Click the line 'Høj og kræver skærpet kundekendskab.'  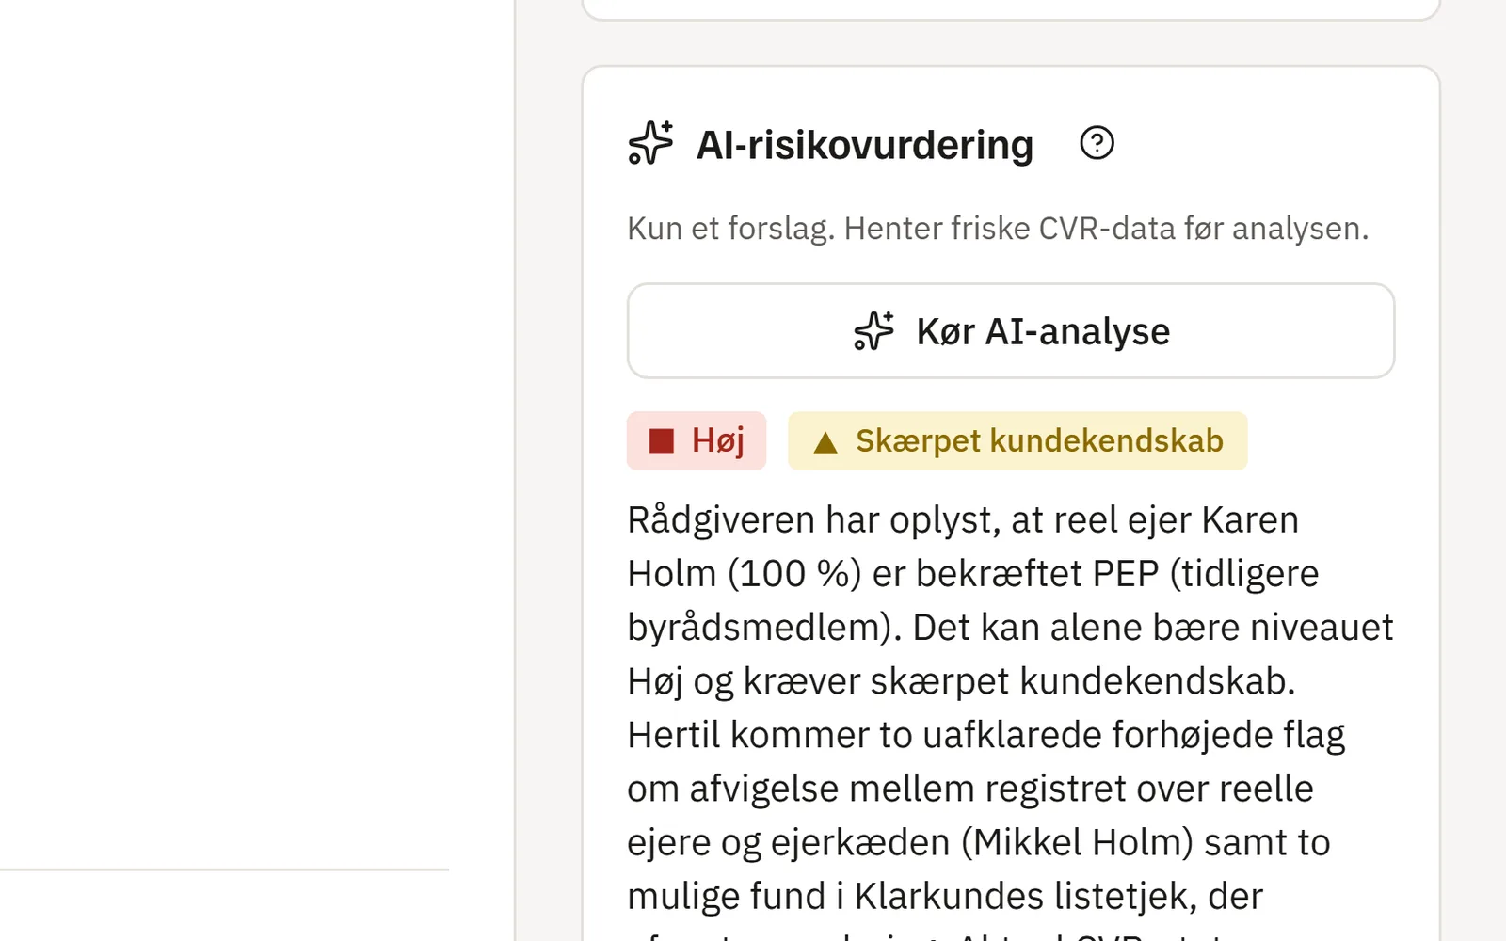961,681
